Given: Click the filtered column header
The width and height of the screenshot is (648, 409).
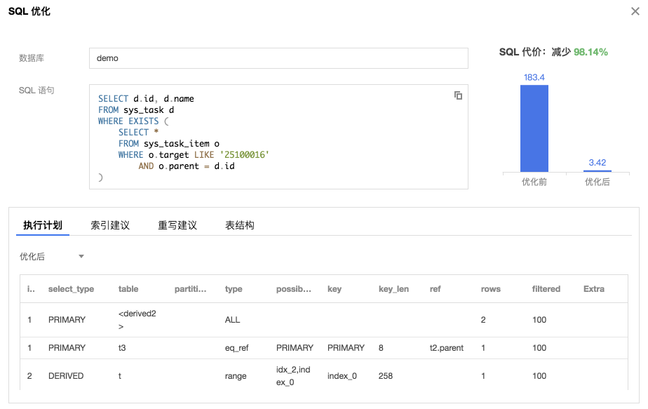Looking at the screenshot, I should pos(546,289).
